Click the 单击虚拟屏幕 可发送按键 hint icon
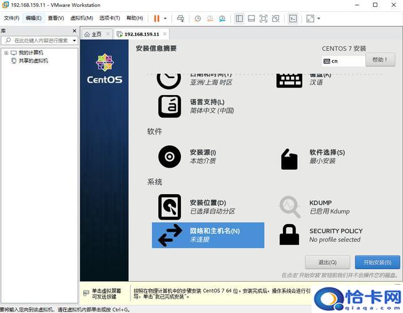Viewport: 403px width, 313px height. (x=86, y=293)
